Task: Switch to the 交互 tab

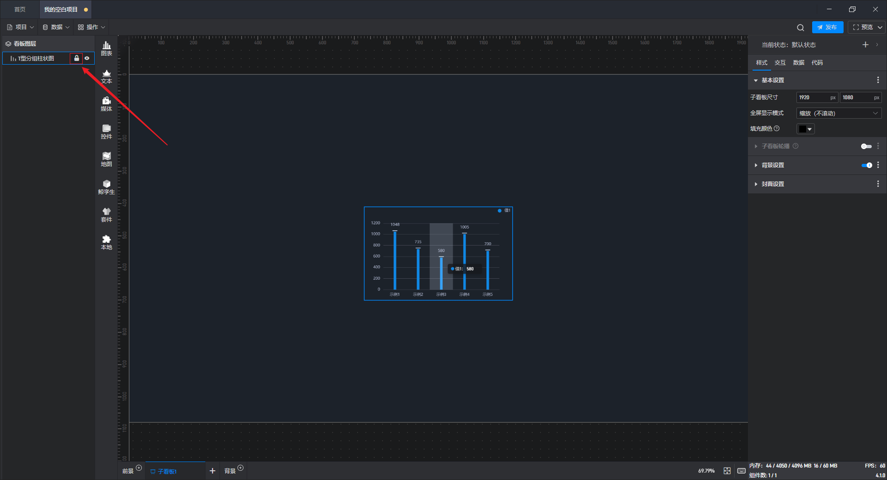Action: pyautogui.click(x=780, y=63)
